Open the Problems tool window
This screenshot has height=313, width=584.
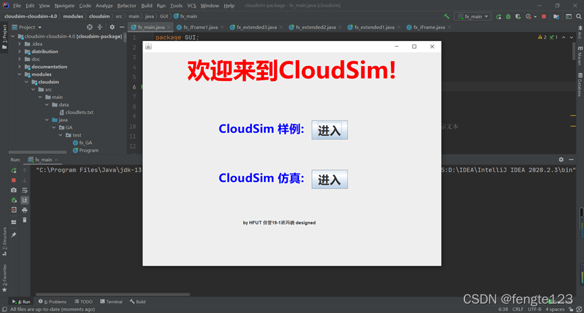coord(53,302)
